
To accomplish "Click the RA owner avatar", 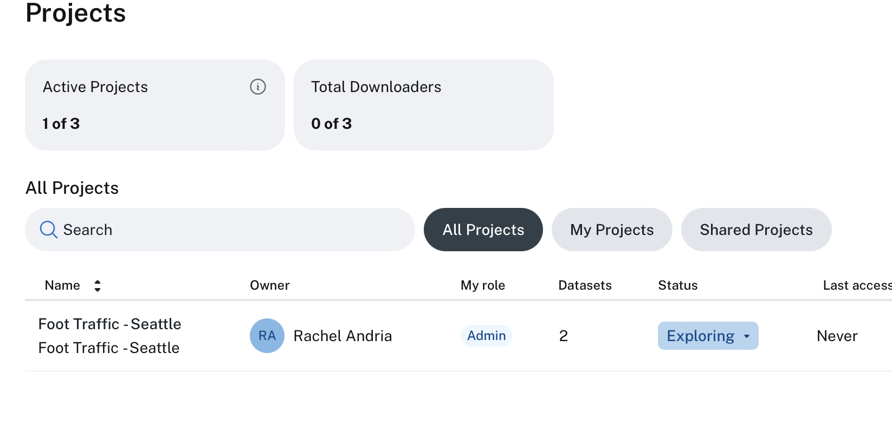I will [x=267, y=336].
